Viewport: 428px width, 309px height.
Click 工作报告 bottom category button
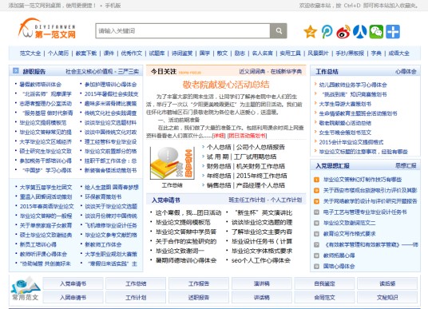pos(199,283)
